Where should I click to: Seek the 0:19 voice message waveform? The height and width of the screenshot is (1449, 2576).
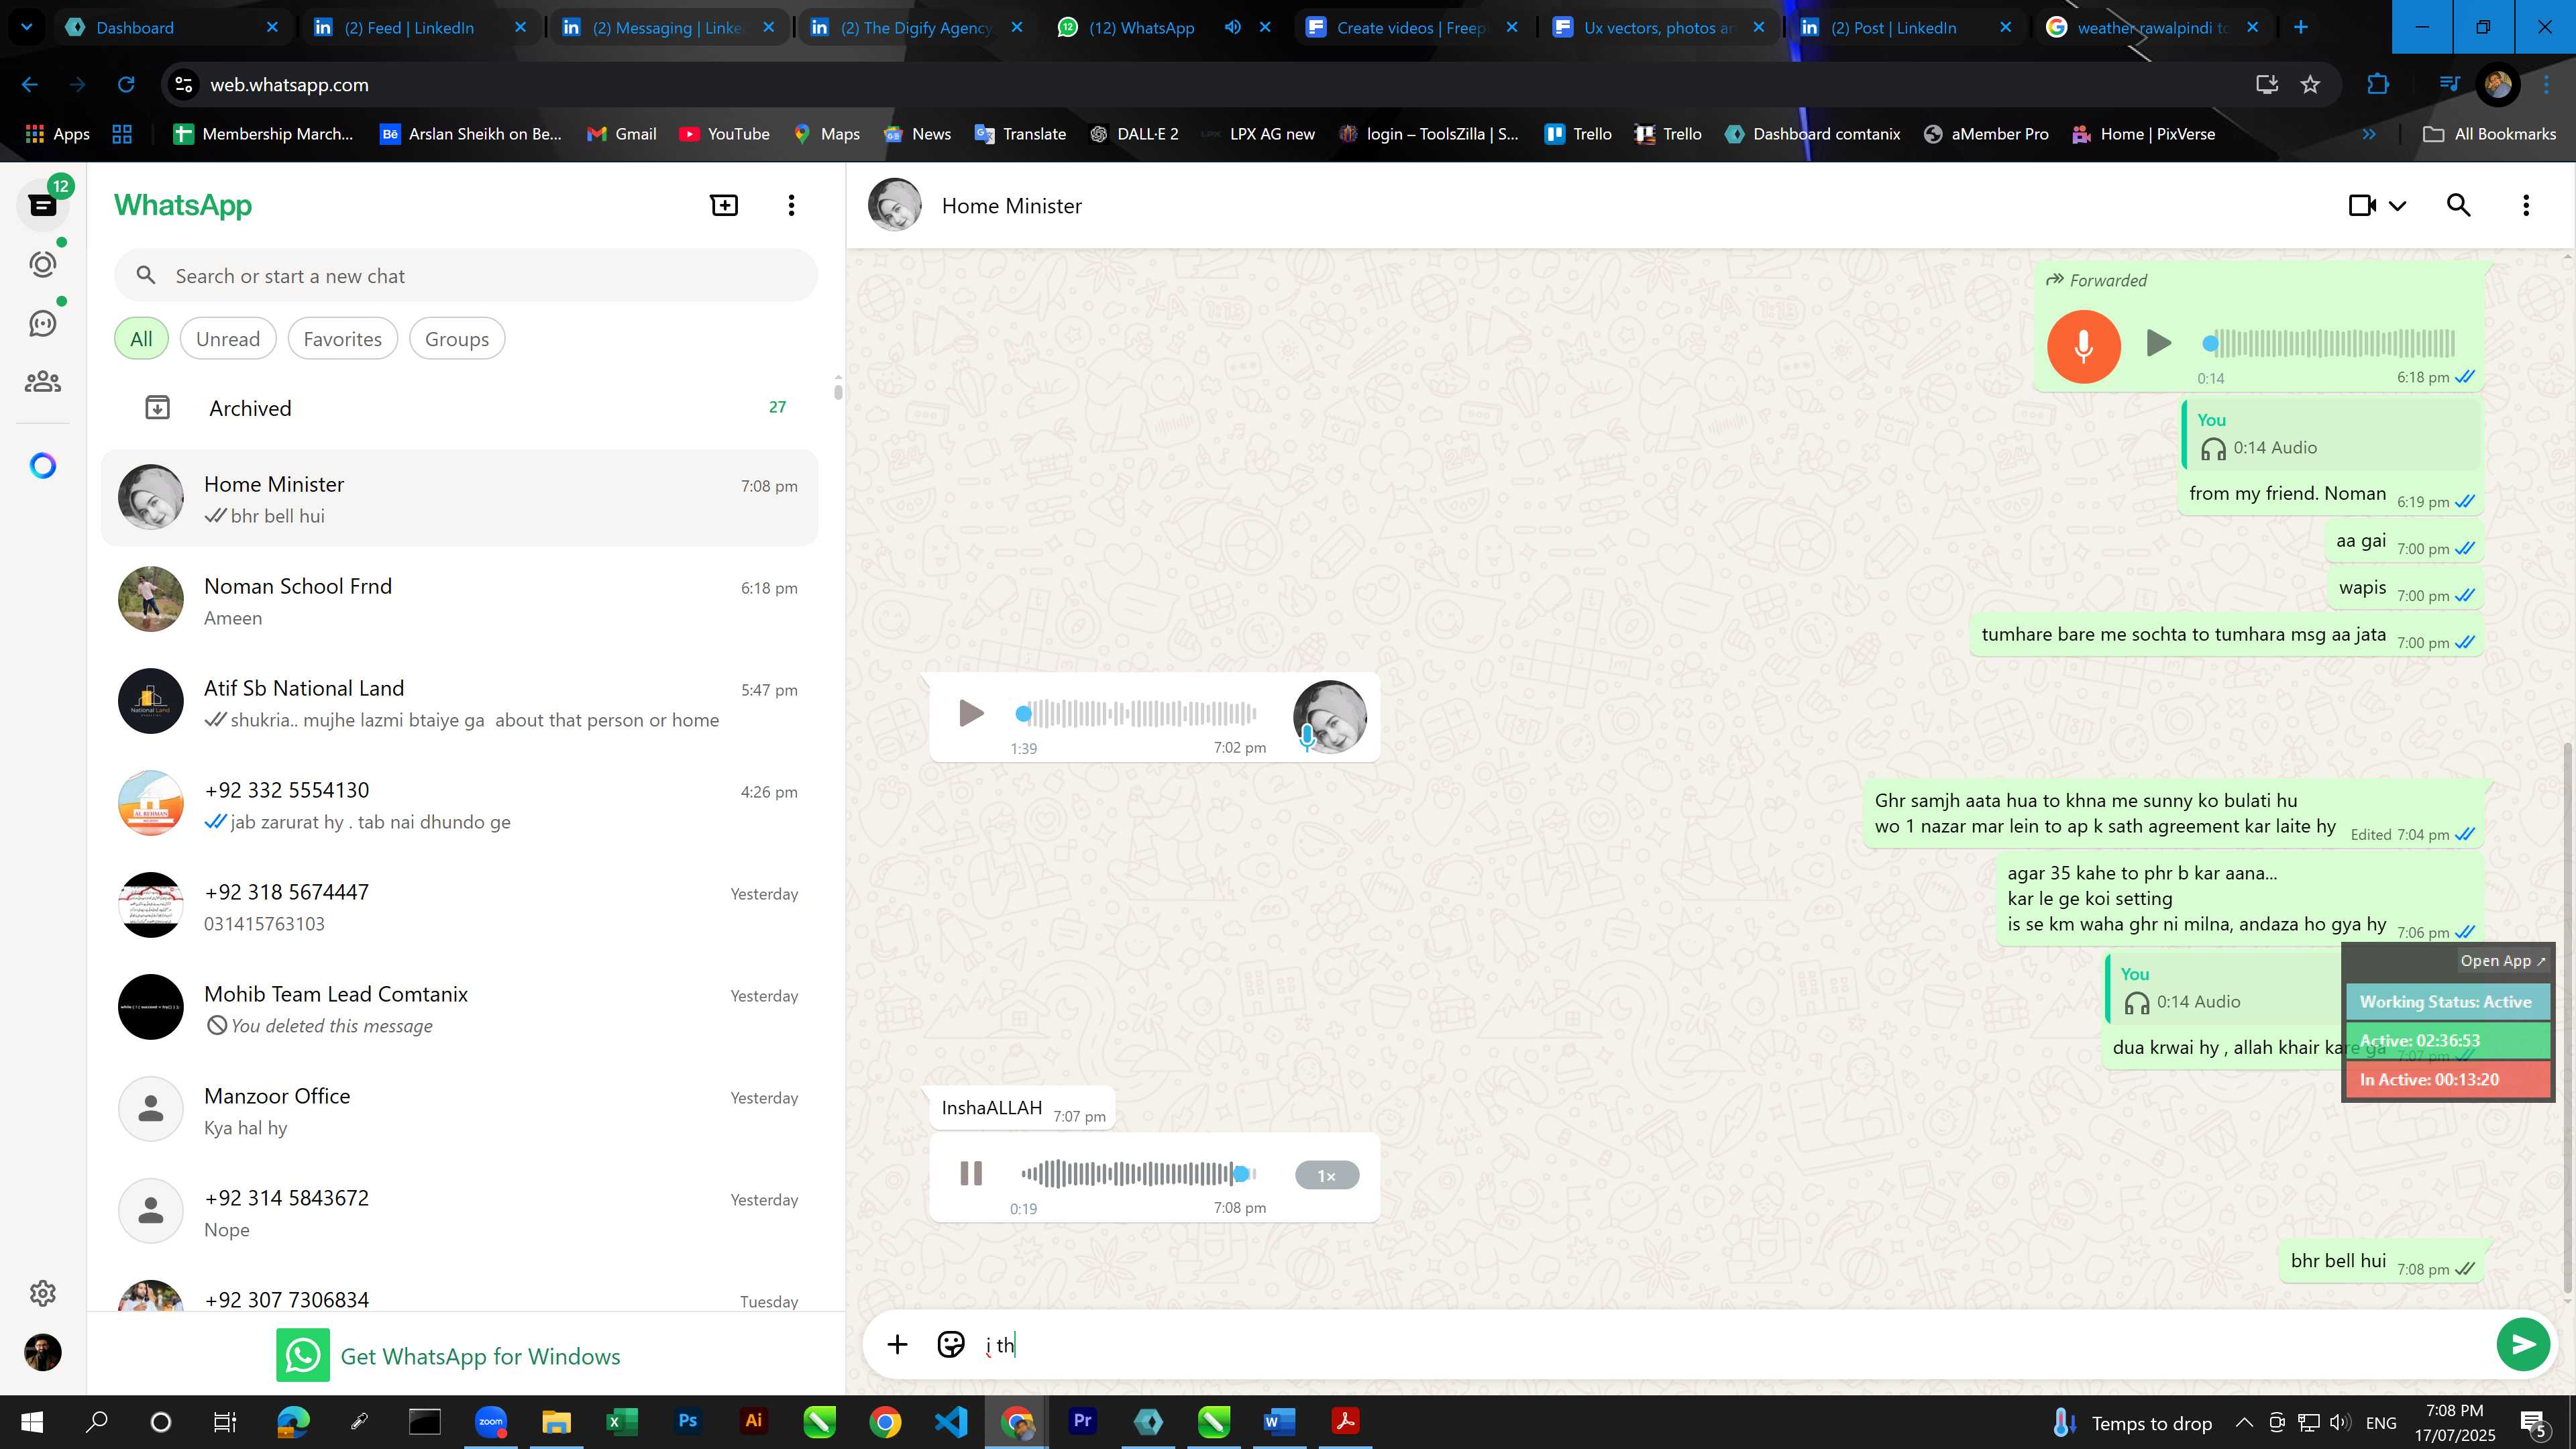tap(1138, 1173)
